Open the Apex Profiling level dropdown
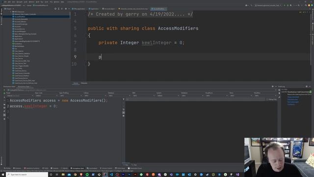Screen dimensions: 314x177 pos(71,96)
